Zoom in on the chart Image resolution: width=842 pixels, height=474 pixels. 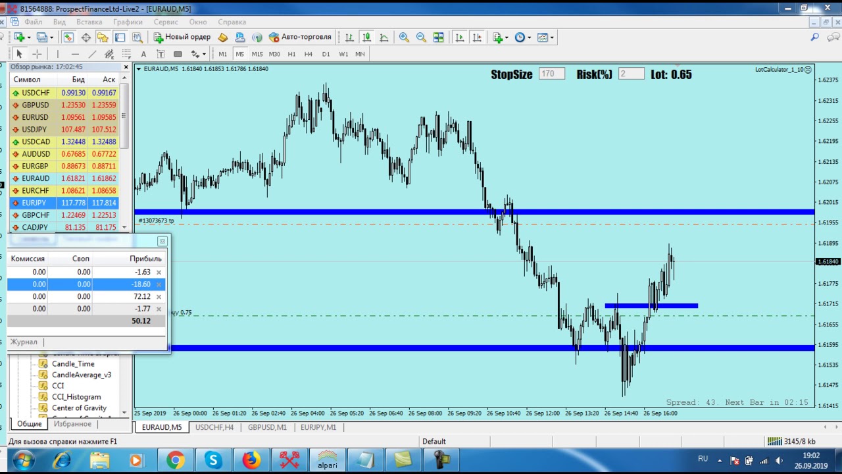[404, 38]
